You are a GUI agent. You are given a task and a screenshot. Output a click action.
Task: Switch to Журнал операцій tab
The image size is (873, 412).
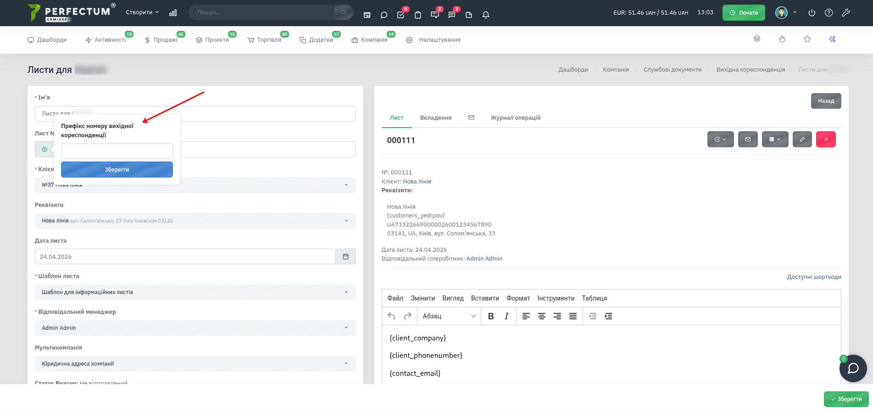click(x=516, y=118)
